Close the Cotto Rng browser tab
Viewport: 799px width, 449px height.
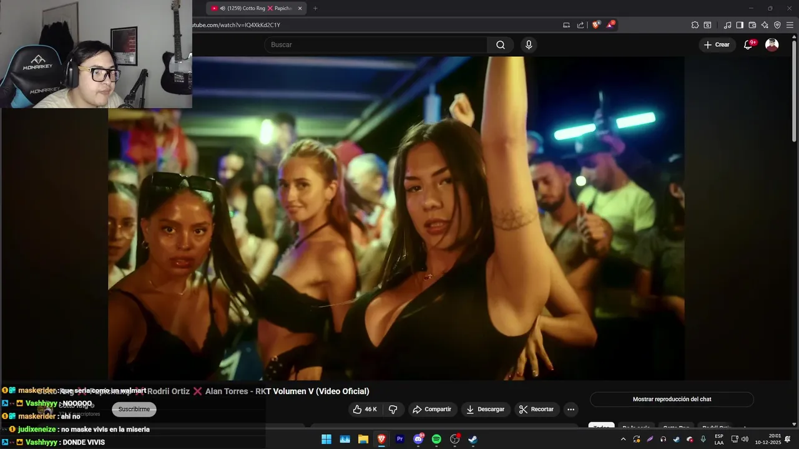[300, 8]
